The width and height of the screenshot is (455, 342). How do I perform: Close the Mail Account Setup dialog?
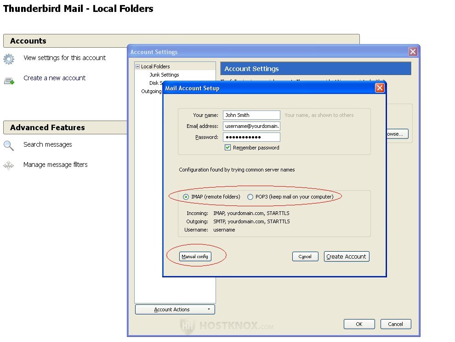380,88
